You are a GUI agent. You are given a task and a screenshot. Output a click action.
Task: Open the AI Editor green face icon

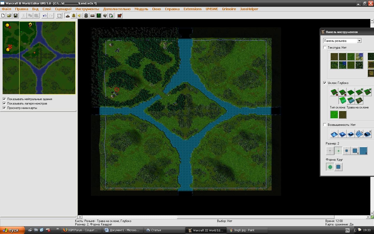(x=99, y=16)
